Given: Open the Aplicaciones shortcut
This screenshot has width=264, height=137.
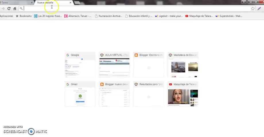Looking at the screenshot, I should [x=6, y=16].
